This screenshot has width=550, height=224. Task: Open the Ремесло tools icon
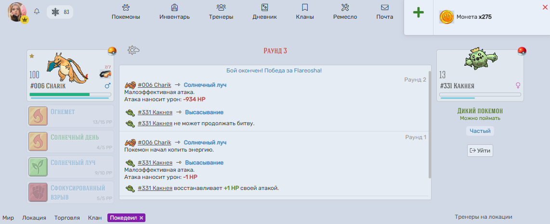[345, 7]
